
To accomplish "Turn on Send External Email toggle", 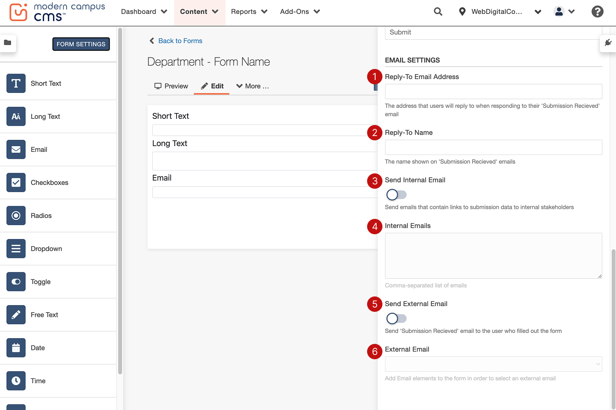I will click(x=396, y=319).
